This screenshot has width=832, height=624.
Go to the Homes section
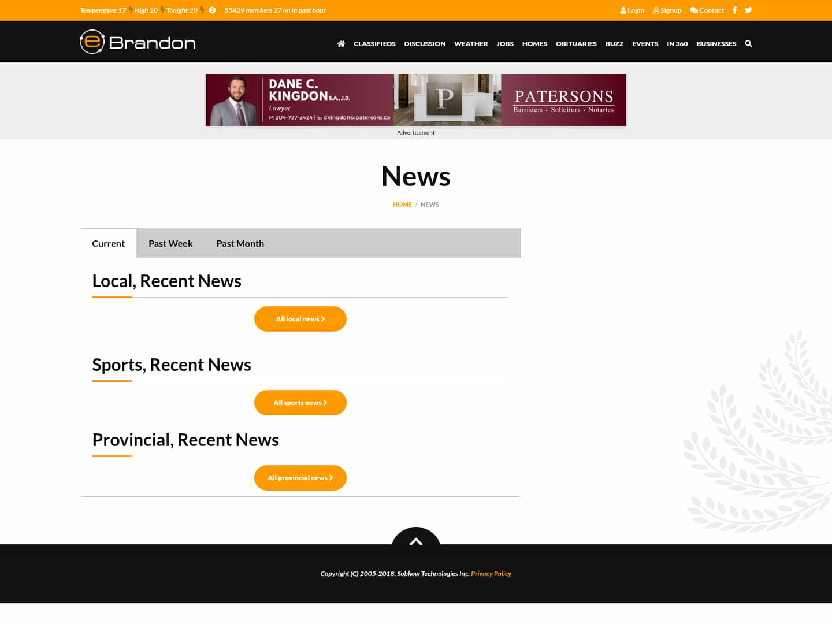tap(534, 43)
